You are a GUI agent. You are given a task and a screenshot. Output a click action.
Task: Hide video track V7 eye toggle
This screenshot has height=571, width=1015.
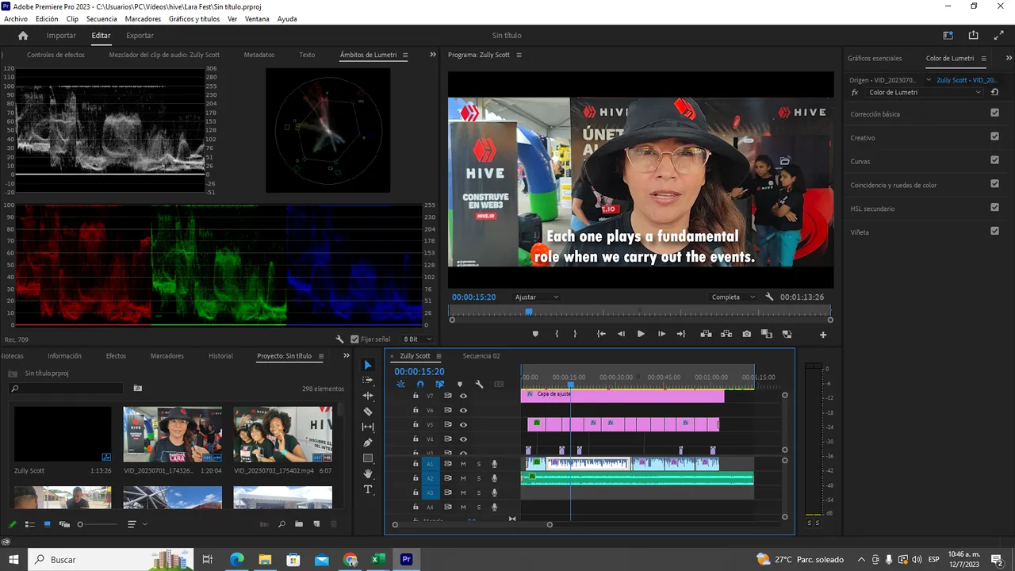click(x=464, y=396)
